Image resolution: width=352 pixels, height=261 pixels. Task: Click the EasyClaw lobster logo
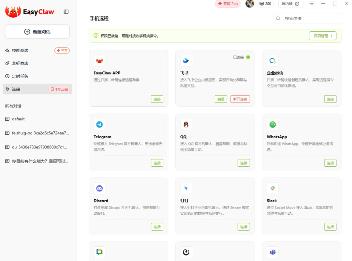click(13, 12)
